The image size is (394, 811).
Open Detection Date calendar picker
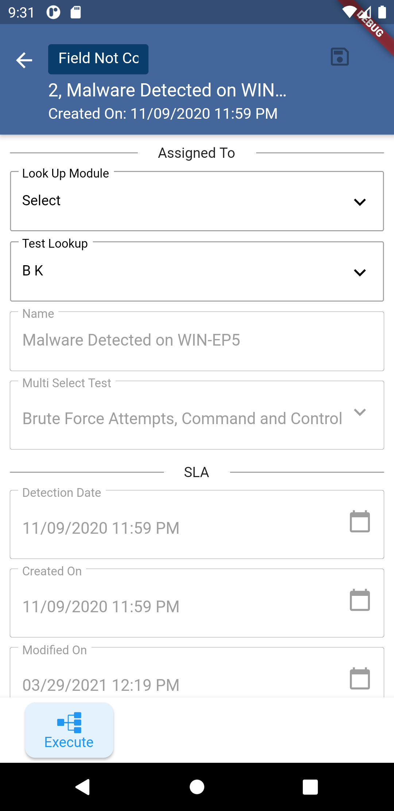[360, 522]
